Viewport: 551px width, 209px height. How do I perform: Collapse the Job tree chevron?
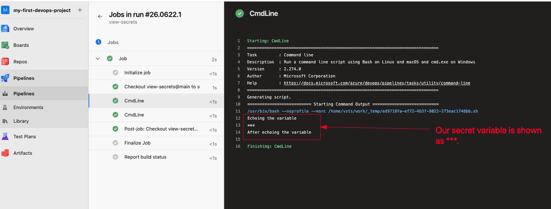click(x=98, y=59)
